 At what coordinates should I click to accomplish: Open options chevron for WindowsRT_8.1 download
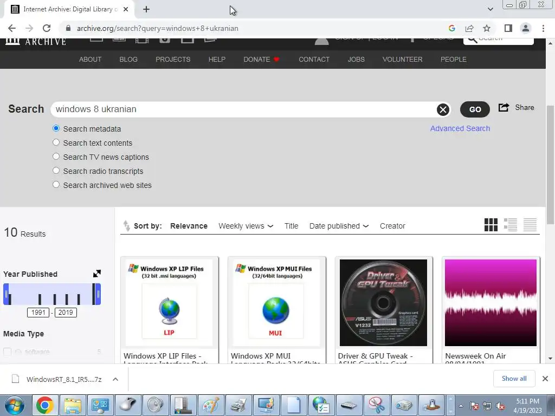[115, 379]
